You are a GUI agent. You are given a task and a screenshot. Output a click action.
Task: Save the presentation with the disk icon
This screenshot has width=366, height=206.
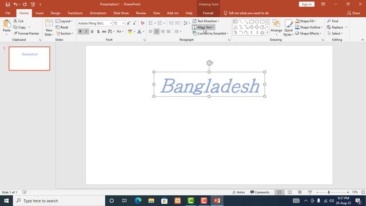[x=7, y=5]
